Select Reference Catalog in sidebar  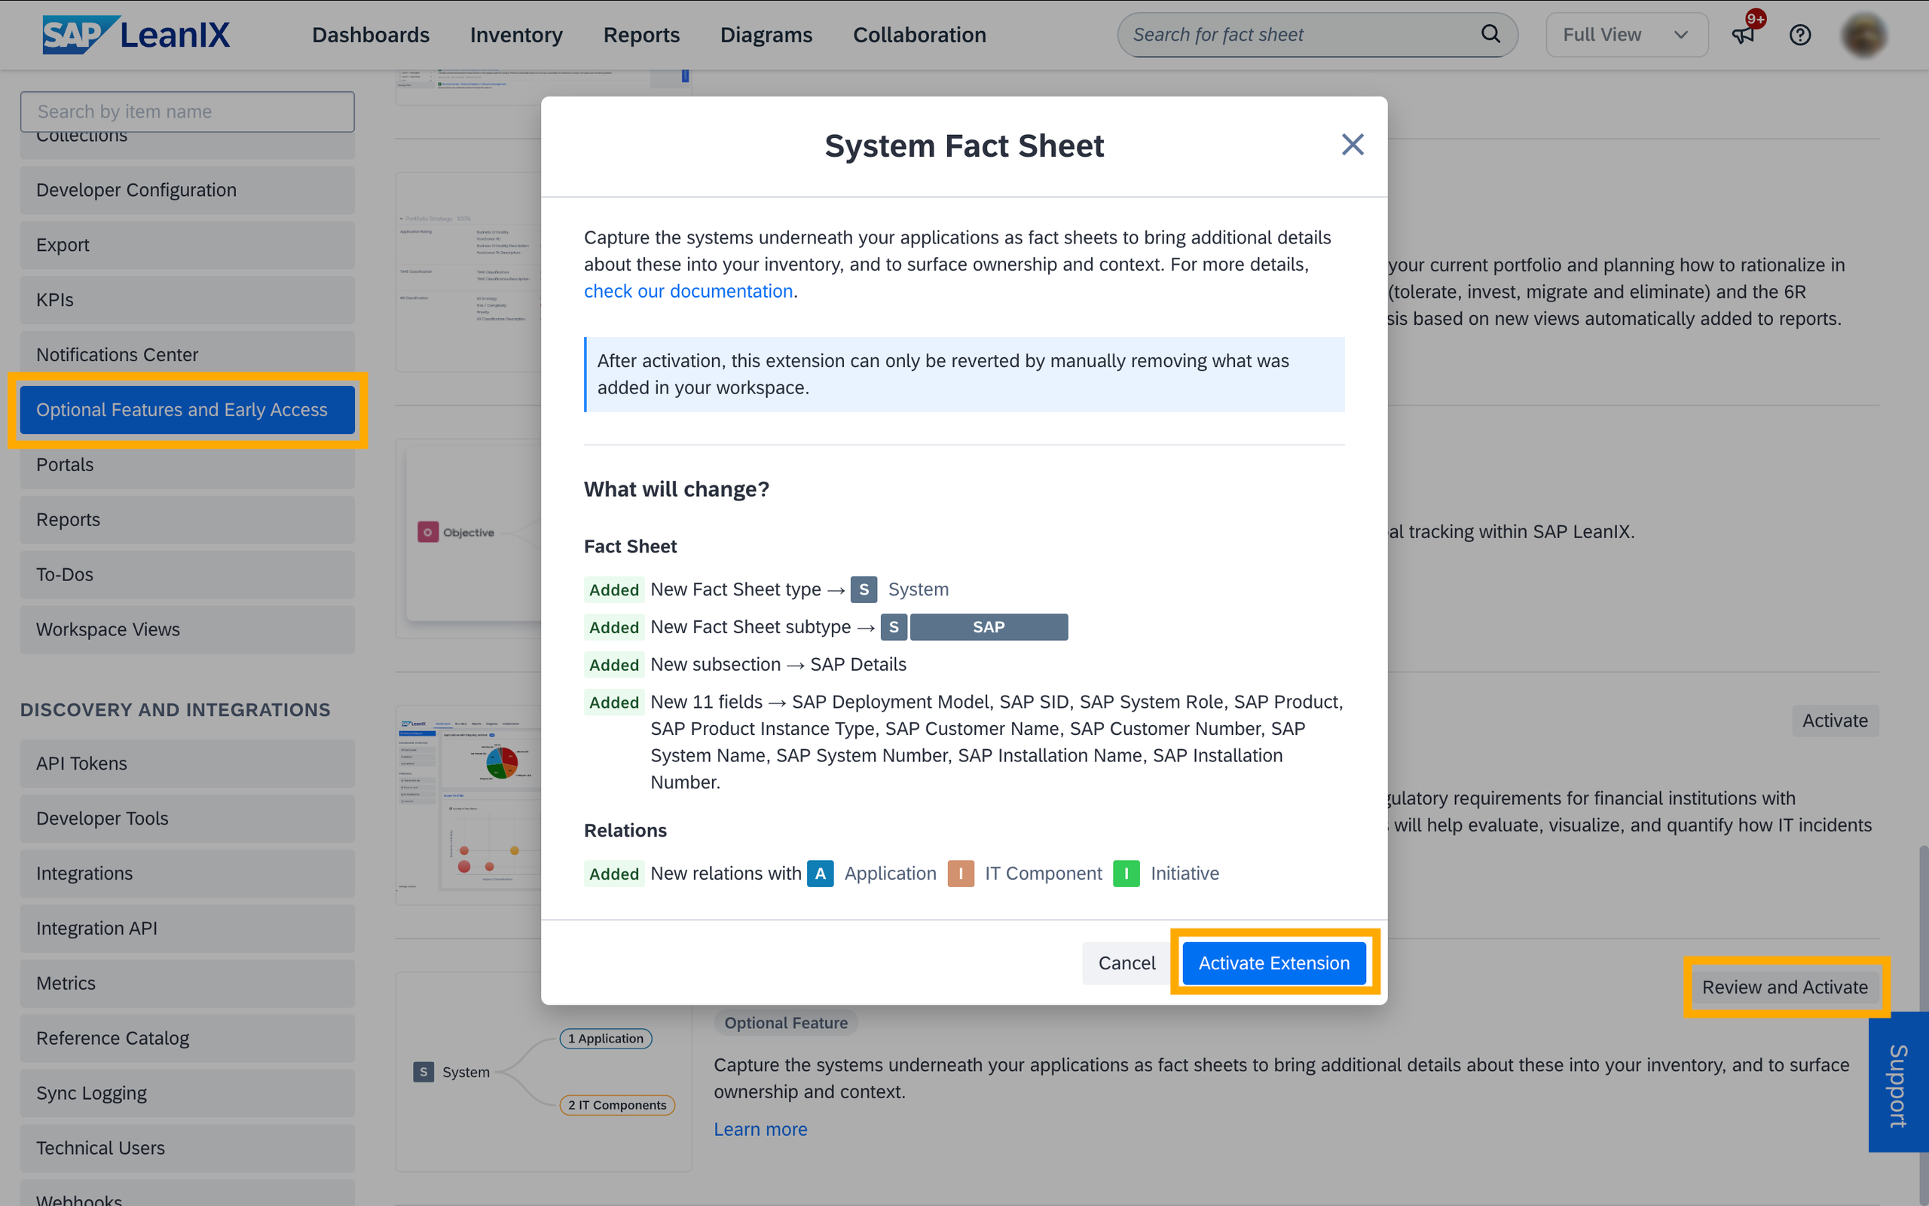[188, 1038]
